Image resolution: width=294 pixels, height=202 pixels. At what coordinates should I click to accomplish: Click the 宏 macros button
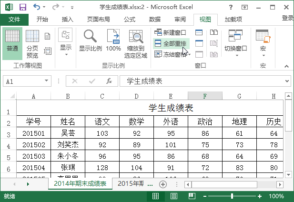(263, 42)
